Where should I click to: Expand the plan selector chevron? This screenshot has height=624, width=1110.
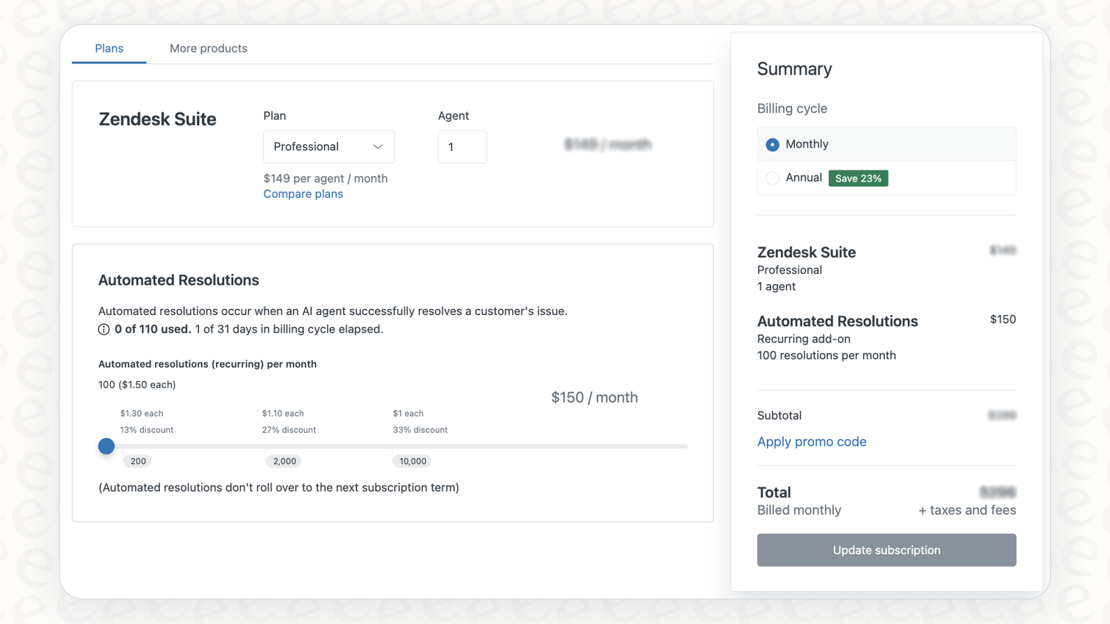pos(377,147)
